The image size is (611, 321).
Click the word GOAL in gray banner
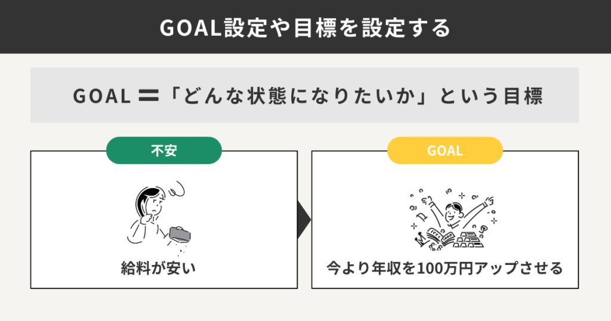(101, 95)
